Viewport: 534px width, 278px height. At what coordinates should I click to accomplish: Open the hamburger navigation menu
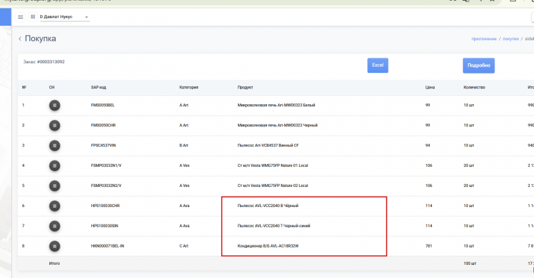20,17
